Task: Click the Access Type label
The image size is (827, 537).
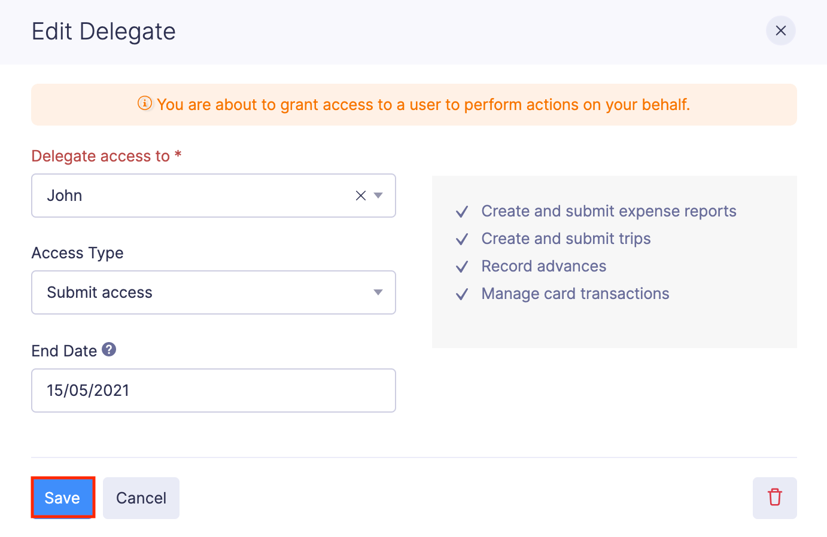Action: click(x=77, y=253)
